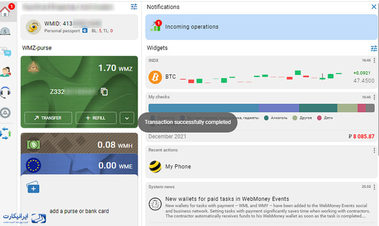The width and height of the screenshot is (379, 226).
Task: Click the Другое legend item
Action: [x=302, y=118]
